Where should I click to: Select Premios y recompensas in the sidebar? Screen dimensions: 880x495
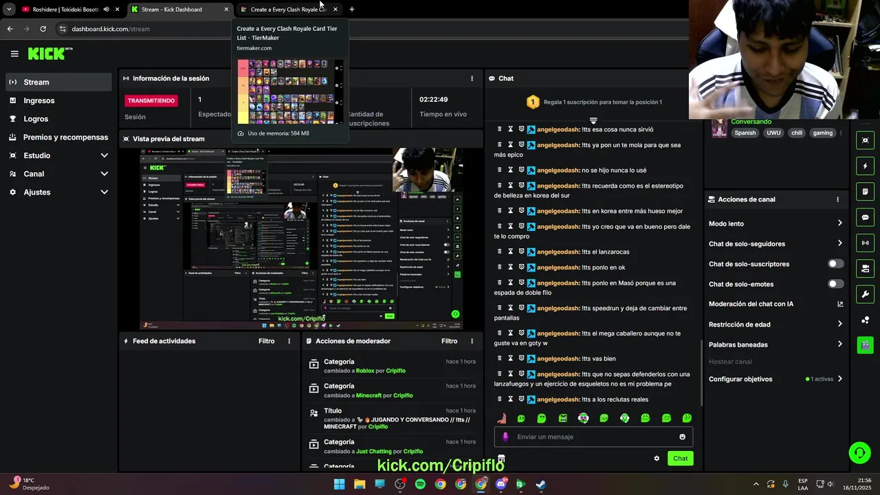click(58, 137)
